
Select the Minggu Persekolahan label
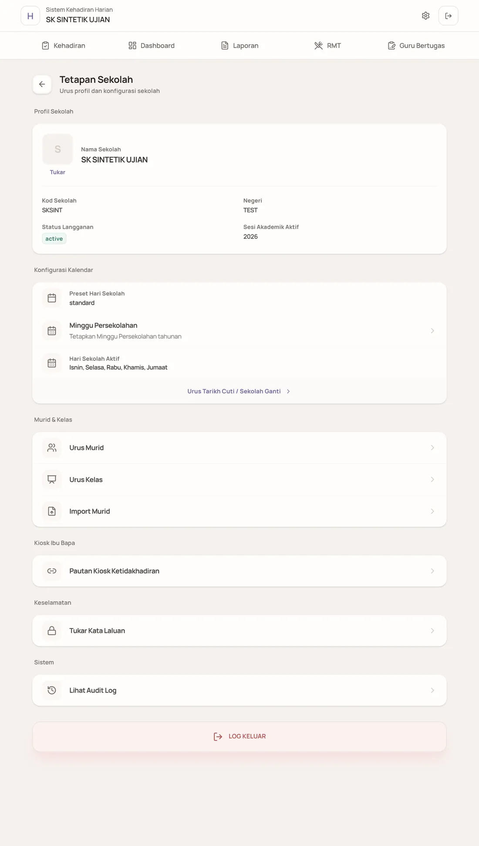click(x=103, y=326)
